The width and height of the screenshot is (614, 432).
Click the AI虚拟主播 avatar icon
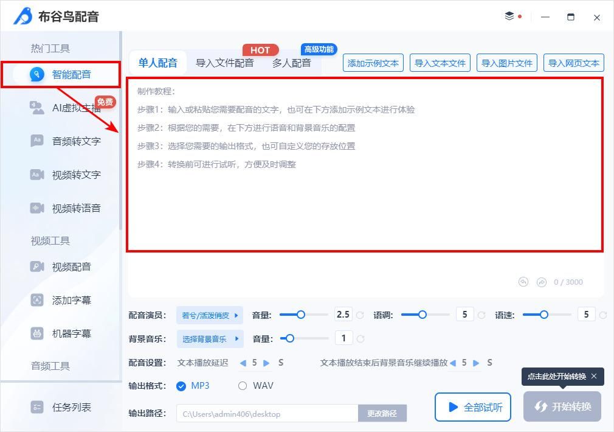click(37, 108)
